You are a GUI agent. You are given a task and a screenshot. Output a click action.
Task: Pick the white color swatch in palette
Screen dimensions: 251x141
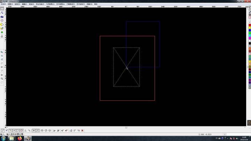pos(250,41)
